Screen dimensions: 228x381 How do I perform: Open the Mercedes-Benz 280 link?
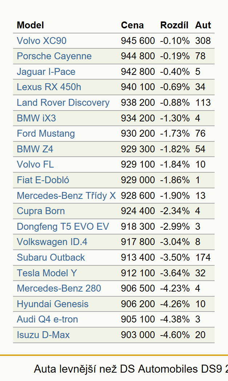[59, 288]
